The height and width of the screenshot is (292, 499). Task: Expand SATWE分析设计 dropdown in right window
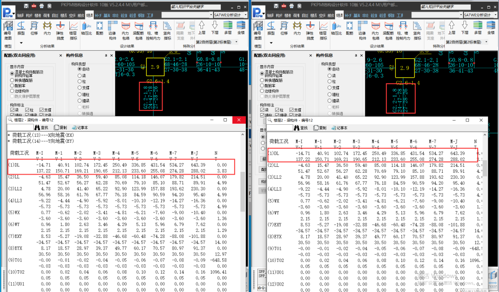495,15
